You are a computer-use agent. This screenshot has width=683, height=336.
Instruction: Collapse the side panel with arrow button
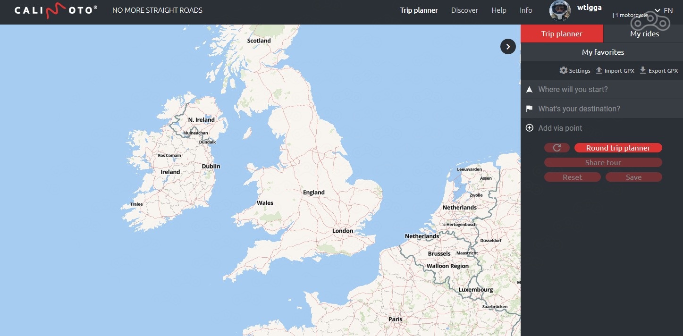(x=508, y=46)
